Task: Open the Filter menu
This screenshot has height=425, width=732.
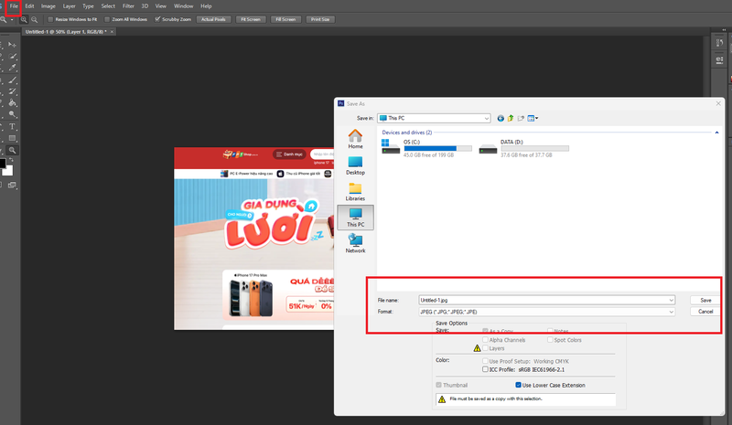Action: [x=128, y=6]
